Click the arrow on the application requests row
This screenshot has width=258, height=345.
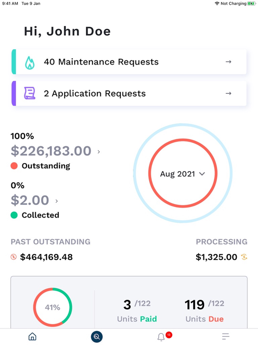coord(229,93)
